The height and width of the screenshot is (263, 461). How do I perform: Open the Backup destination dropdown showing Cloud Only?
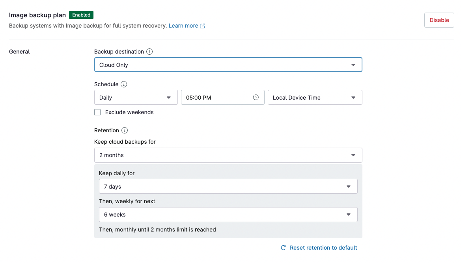click(228, 65)
